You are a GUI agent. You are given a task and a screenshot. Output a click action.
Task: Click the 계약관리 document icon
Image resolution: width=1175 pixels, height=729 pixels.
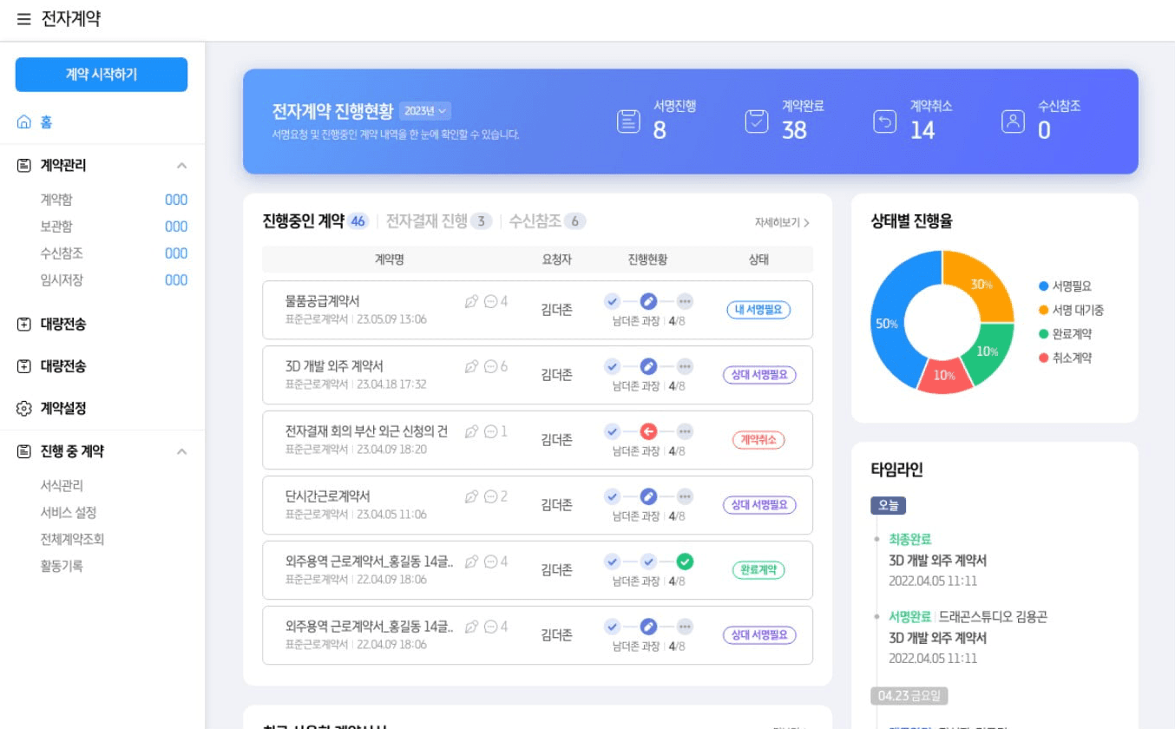[x=24, y=165]
